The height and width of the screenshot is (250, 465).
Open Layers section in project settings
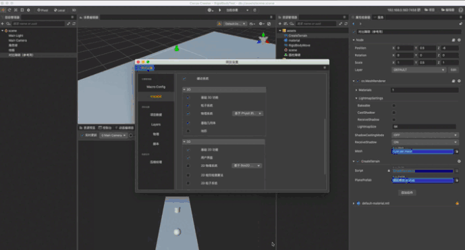point(156,125)
